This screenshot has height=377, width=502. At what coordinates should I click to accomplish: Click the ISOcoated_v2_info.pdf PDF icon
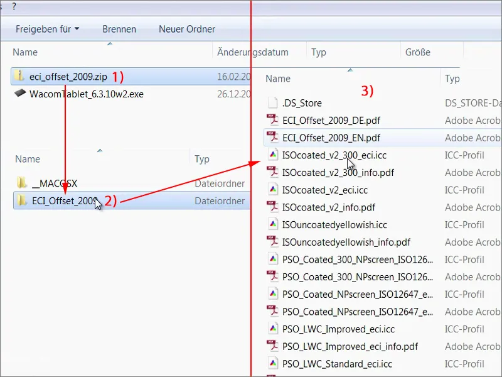point(272,207)
